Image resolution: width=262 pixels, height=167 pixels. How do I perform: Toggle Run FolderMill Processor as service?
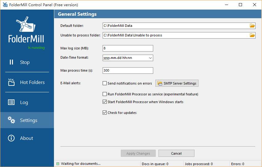click(104, 94)
